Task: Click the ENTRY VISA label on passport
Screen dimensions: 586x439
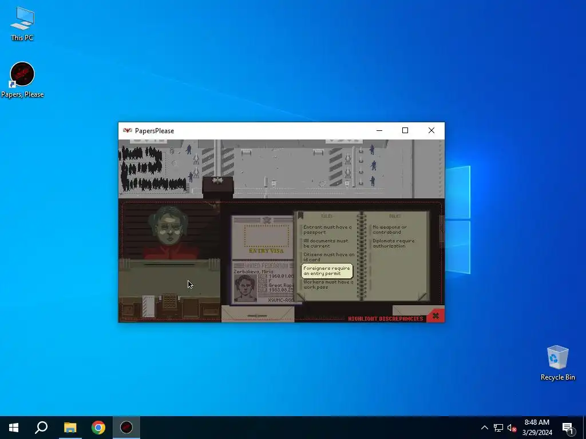Action: point(267,251)
